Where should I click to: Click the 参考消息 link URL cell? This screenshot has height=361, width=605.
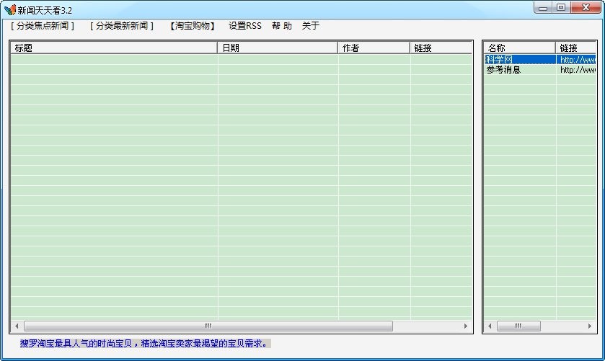(x=577, y=70)
